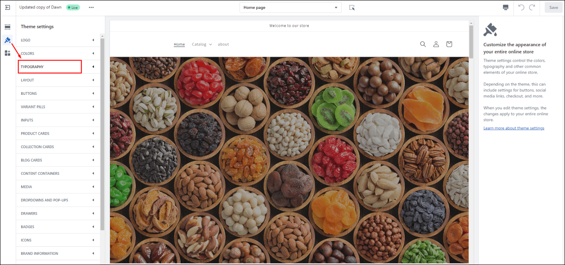Expand the COLLECTION CARDS section
The width and height of the screenshot is (565, 265).
tap(58, 147)
